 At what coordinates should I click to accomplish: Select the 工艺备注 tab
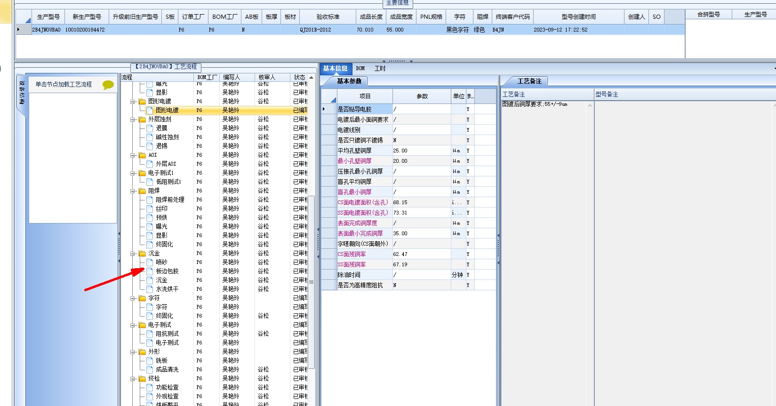tap(529, 81)
